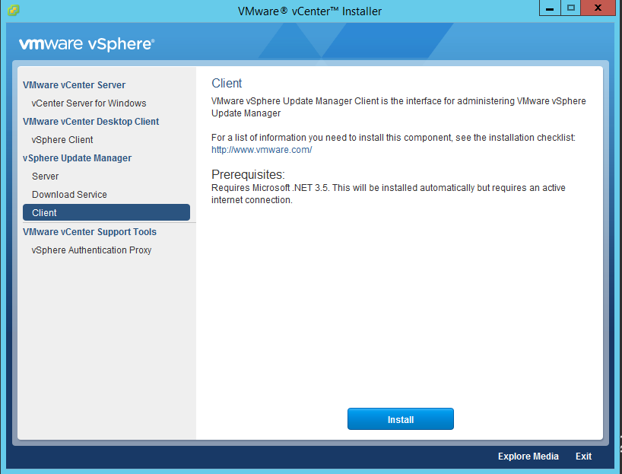Click the Client title in main pane

pyautogui.click(x=227, y=84)
